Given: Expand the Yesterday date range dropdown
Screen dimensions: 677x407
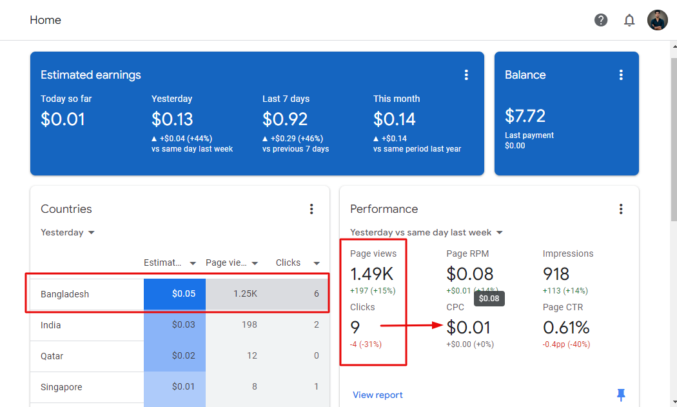Looking at the screenshot, I should point(67,232).
